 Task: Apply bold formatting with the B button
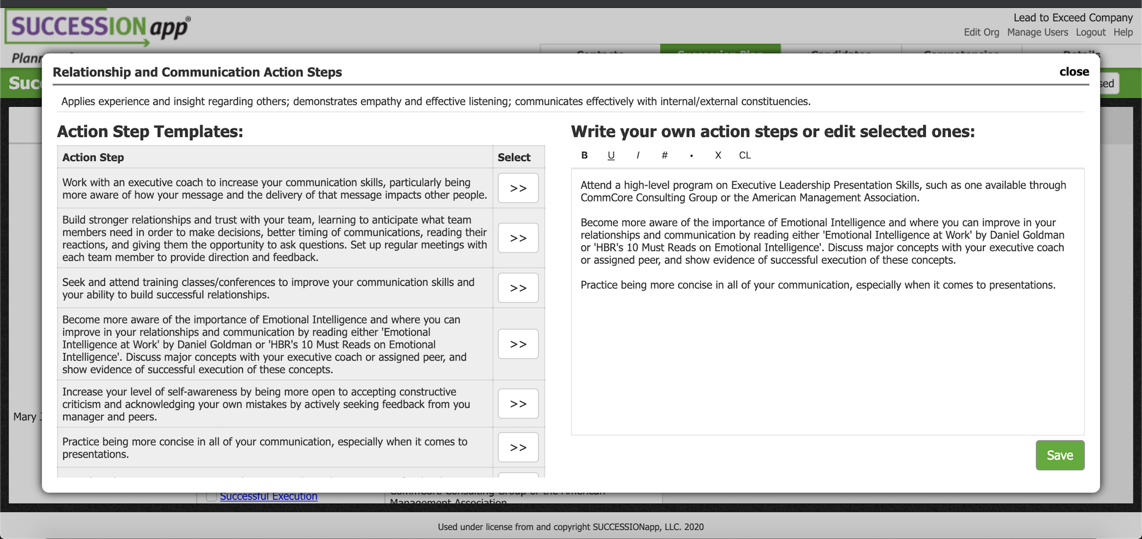click(x=584, y=155)
